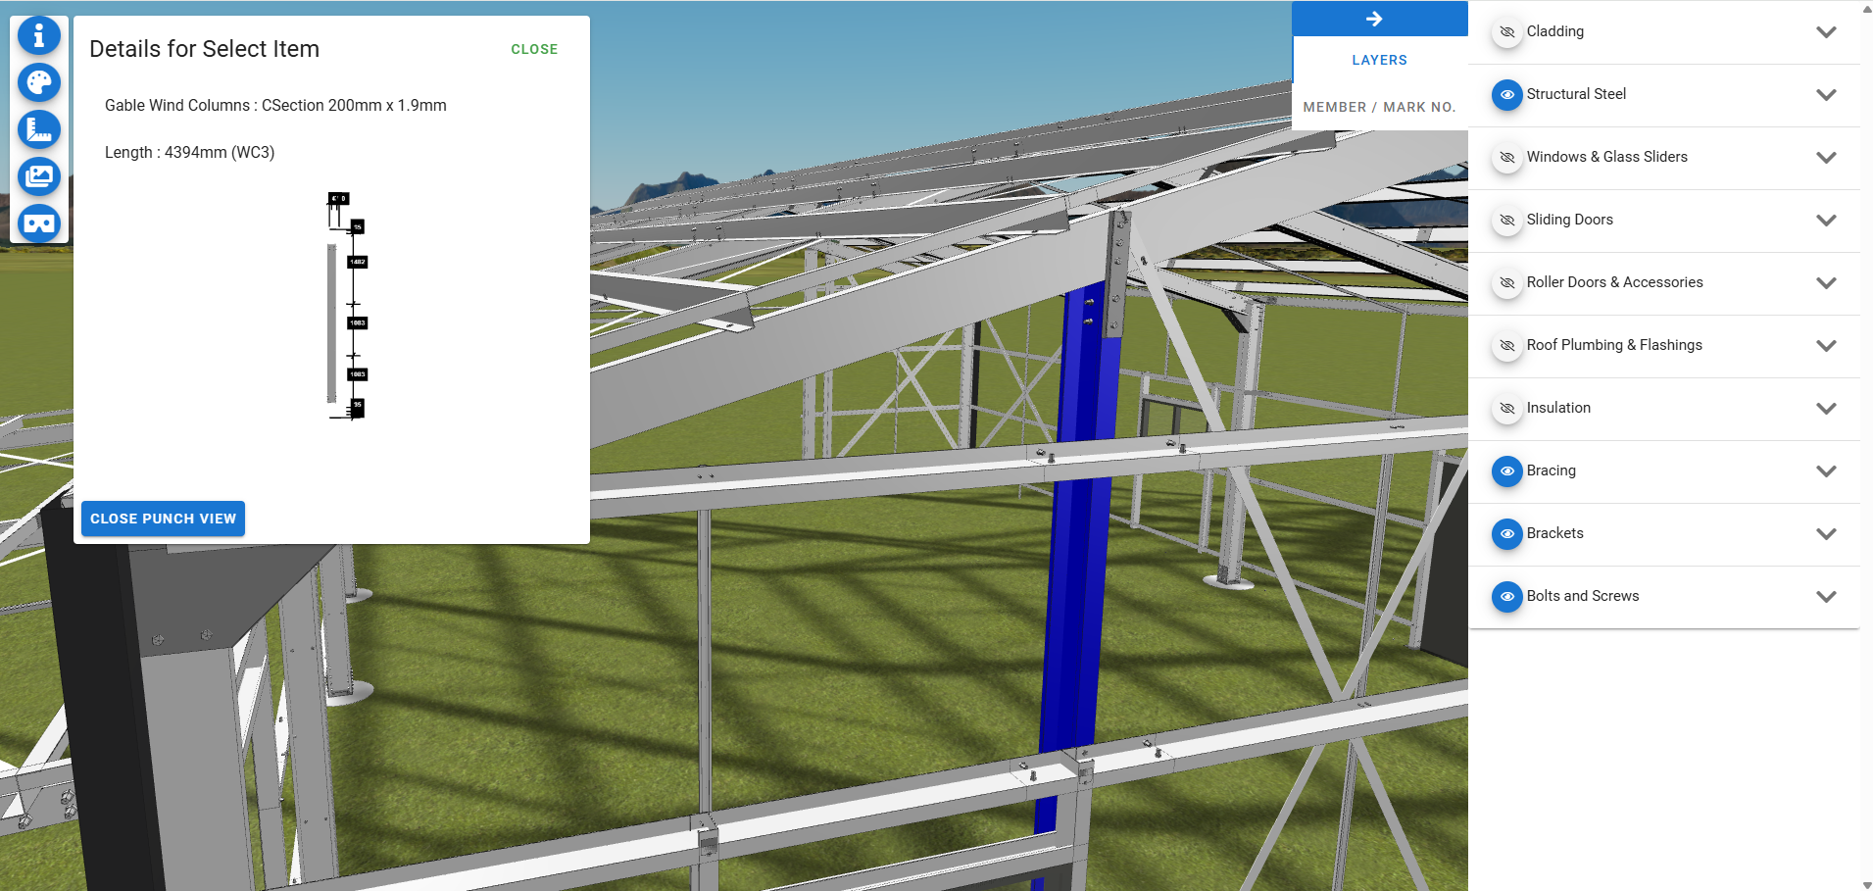Viewport: 1873px width, 891px height.
Task: Hide the Brackets layer
Action: click(1507, 534)
